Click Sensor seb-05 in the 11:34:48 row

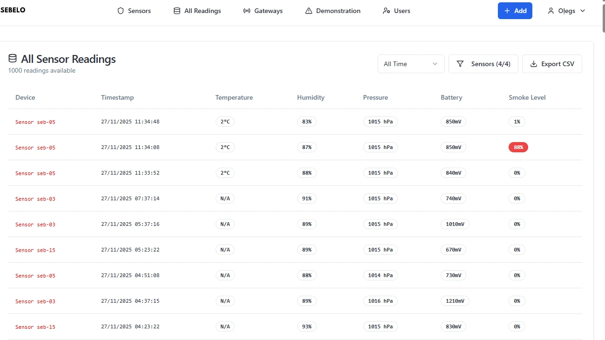pyautogui.click(x=35, y=122)
